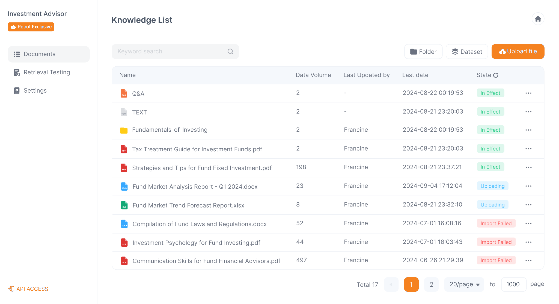Click the Last date column header
Screen dimensions: 559x304
pos(415,75)
